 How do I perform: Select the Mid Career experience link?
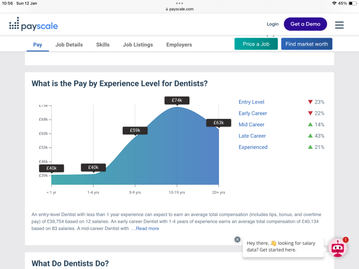tap(251, 124)
